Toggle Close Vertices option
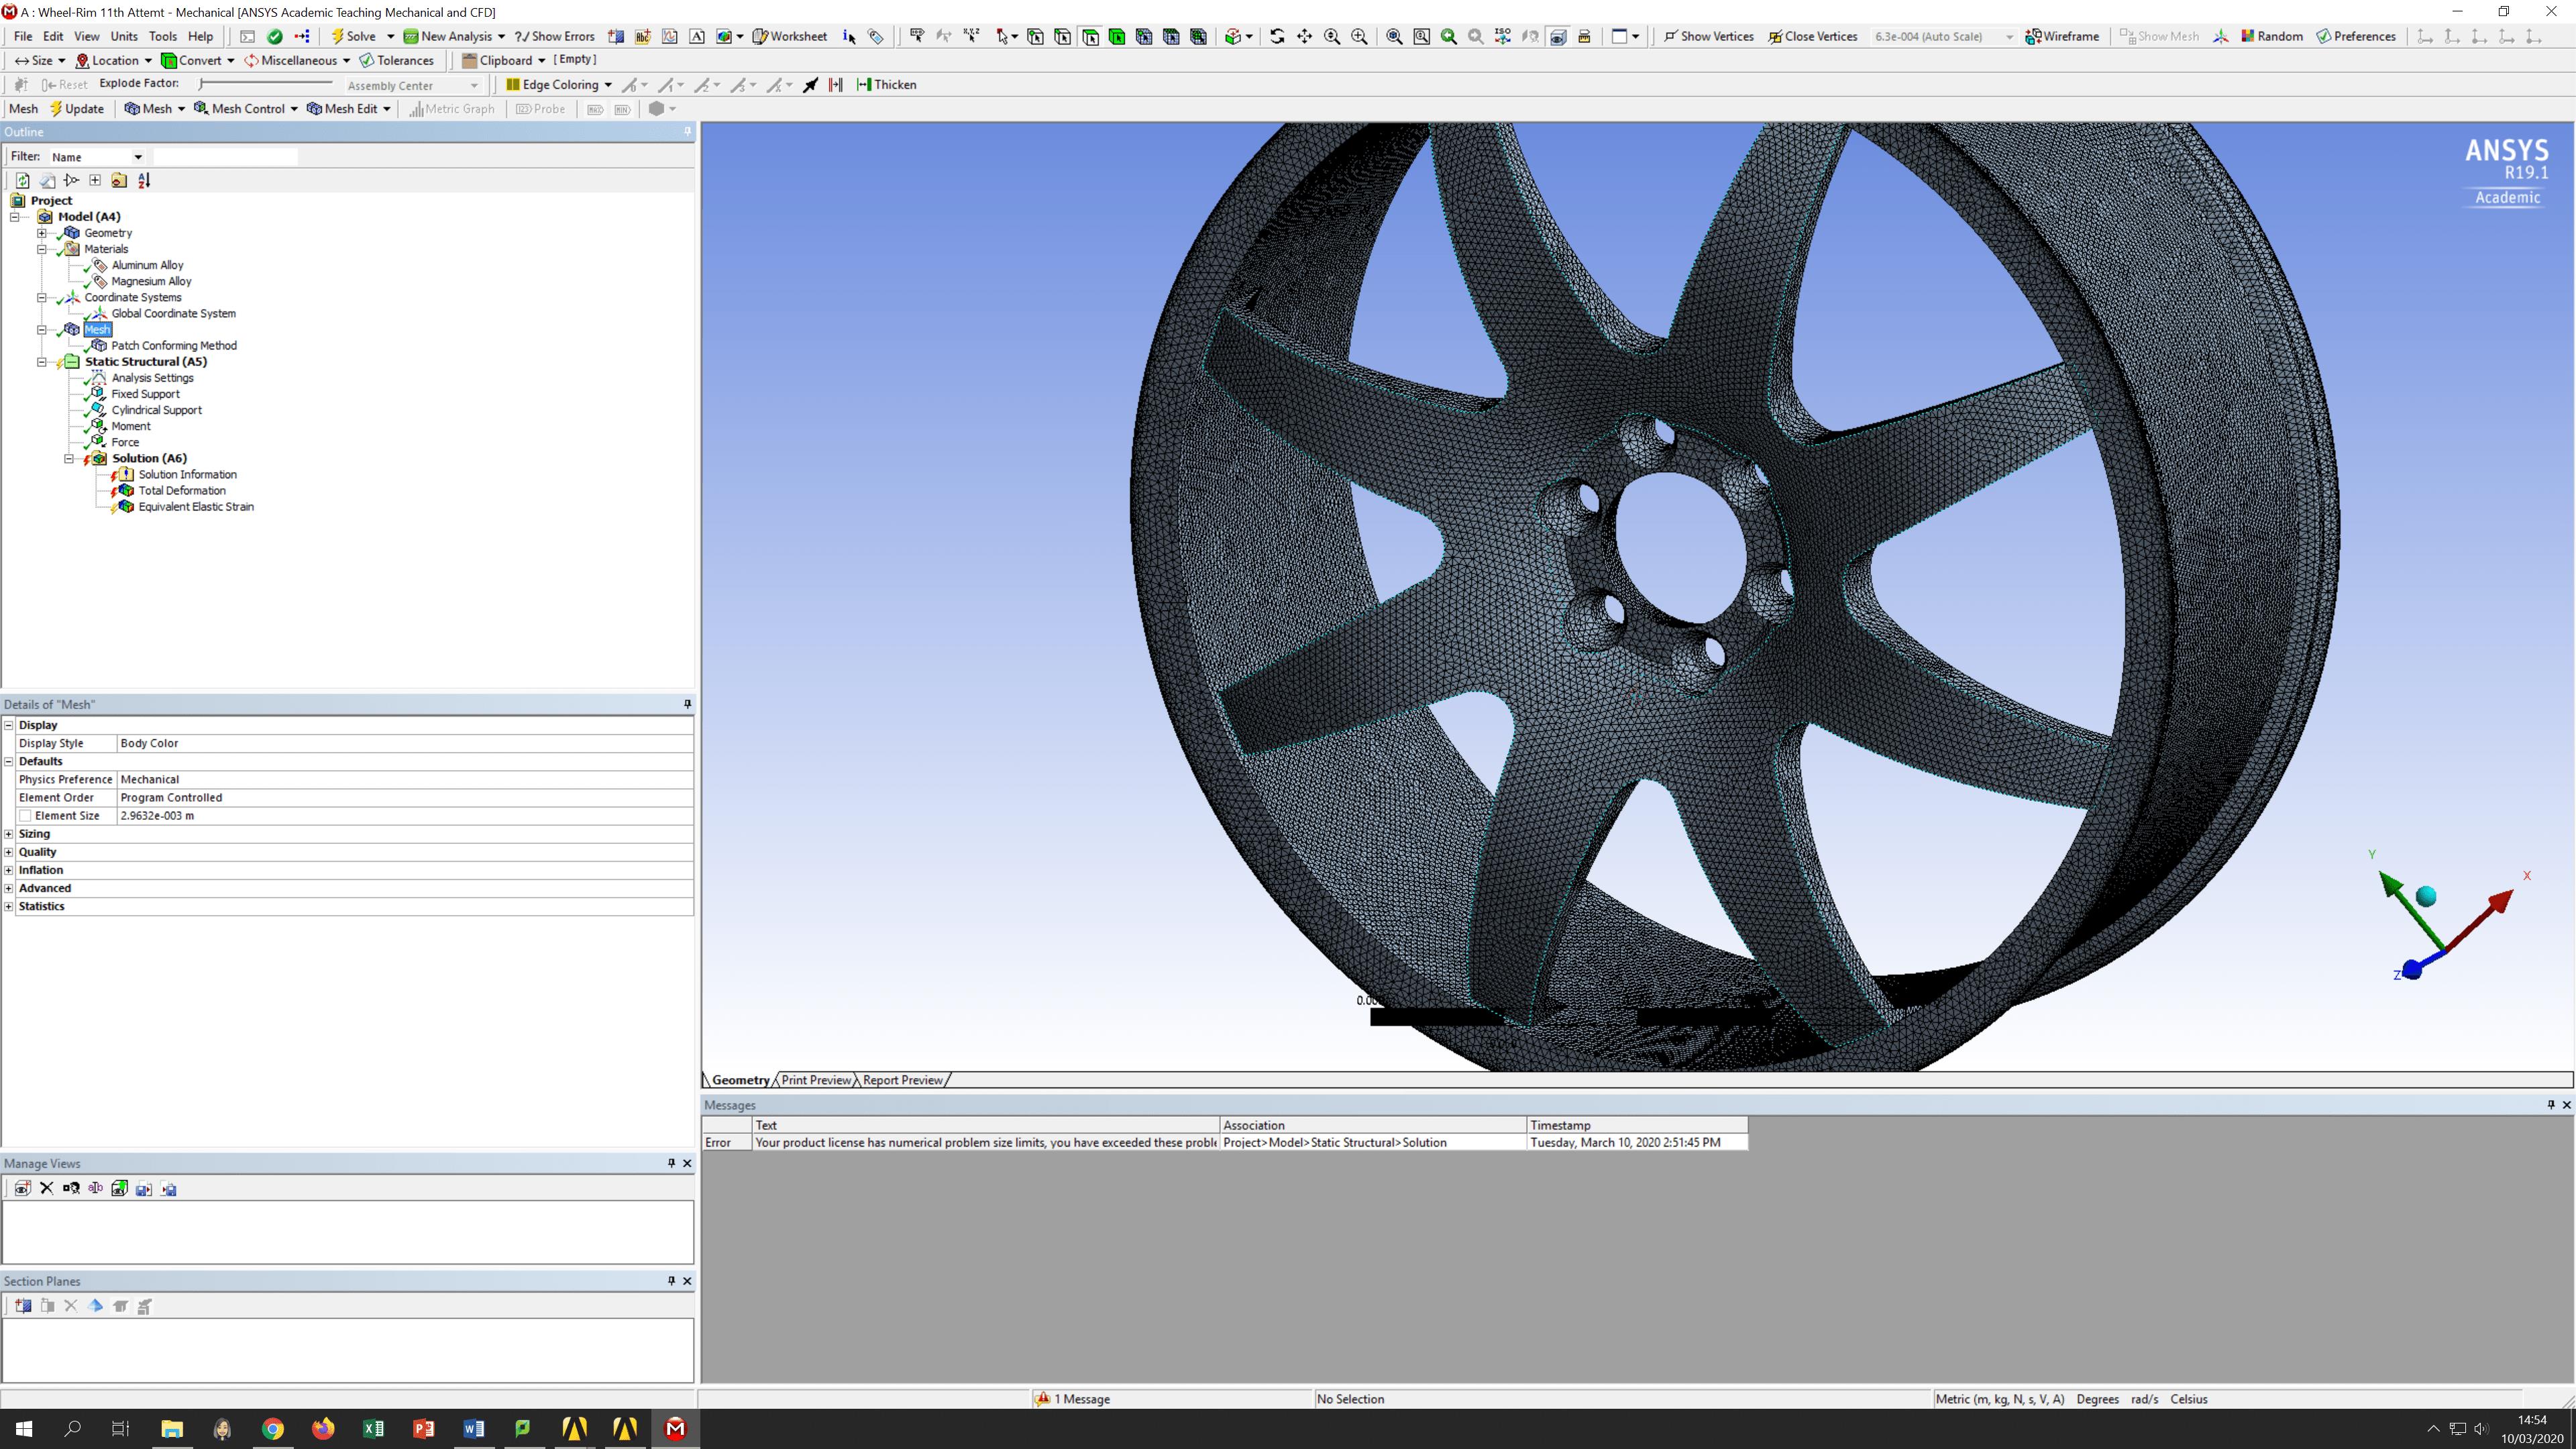 [1812, 36]
